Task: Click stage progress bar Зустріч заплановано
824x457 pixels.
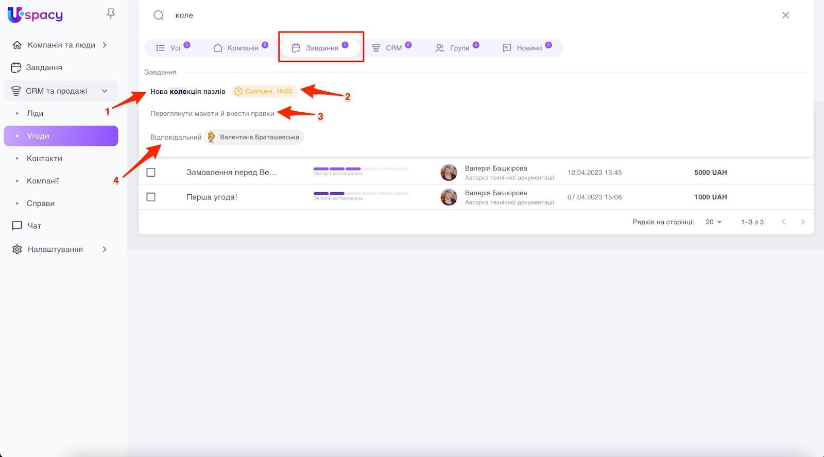Action: coord(361,169)
